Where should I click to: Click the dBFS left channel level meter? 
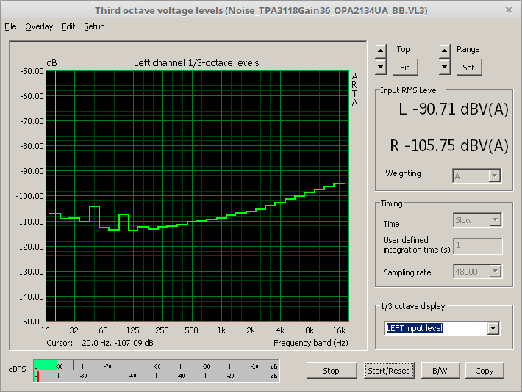click(156, 366)
